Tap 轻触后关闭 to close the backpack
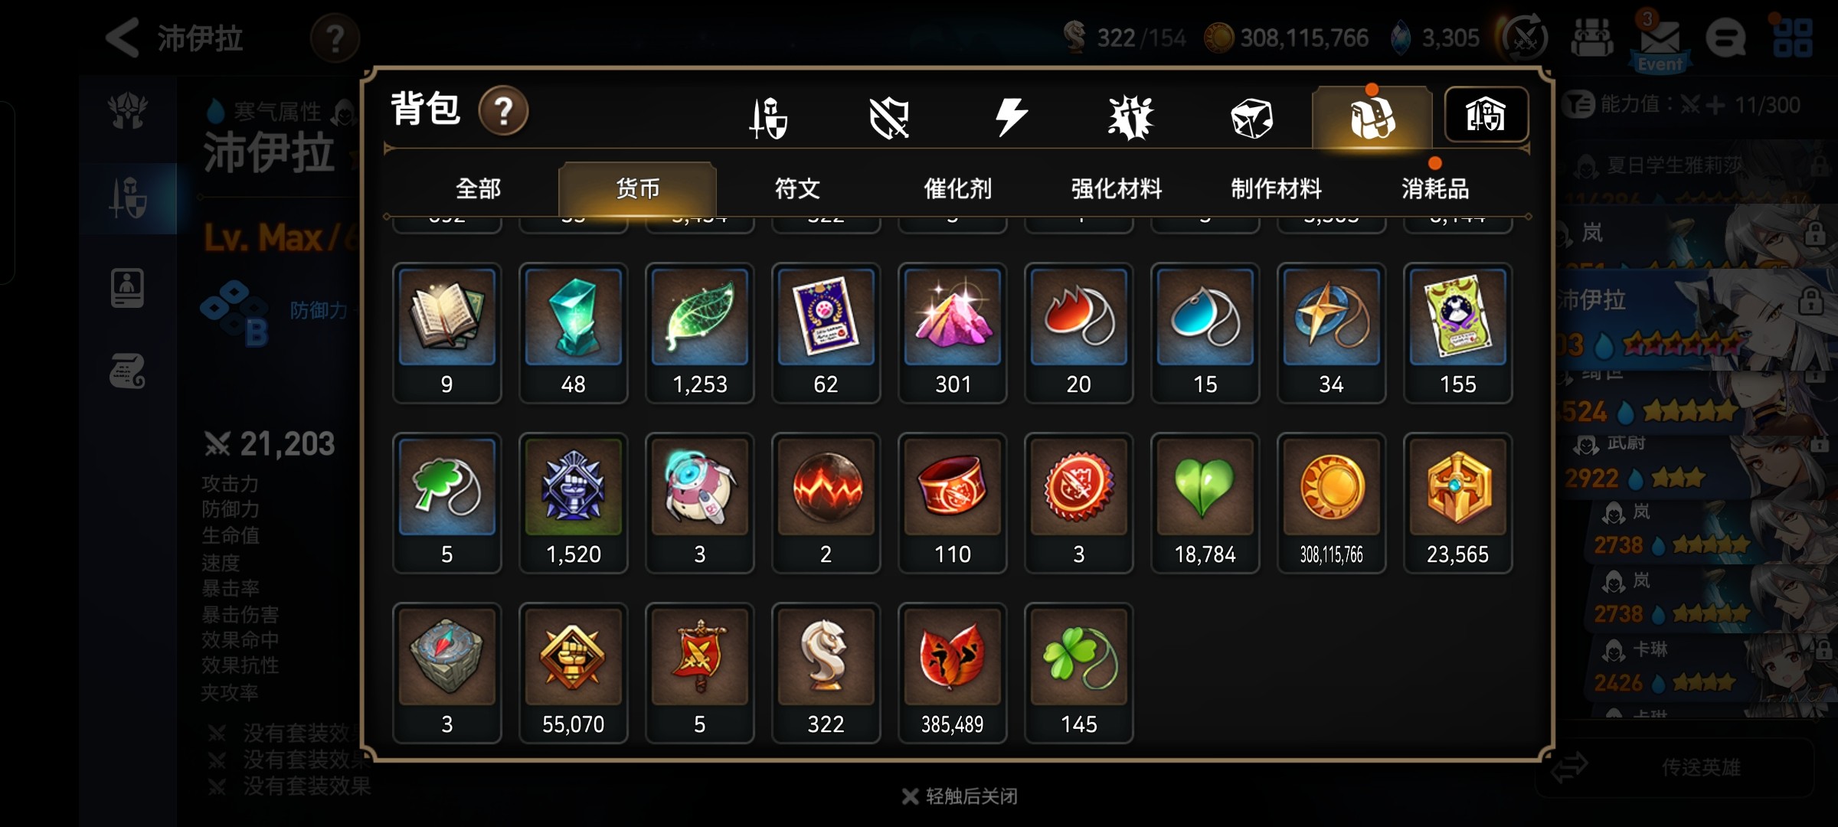The width and height of the screenshot is (1838, 827). pos(960,796)
